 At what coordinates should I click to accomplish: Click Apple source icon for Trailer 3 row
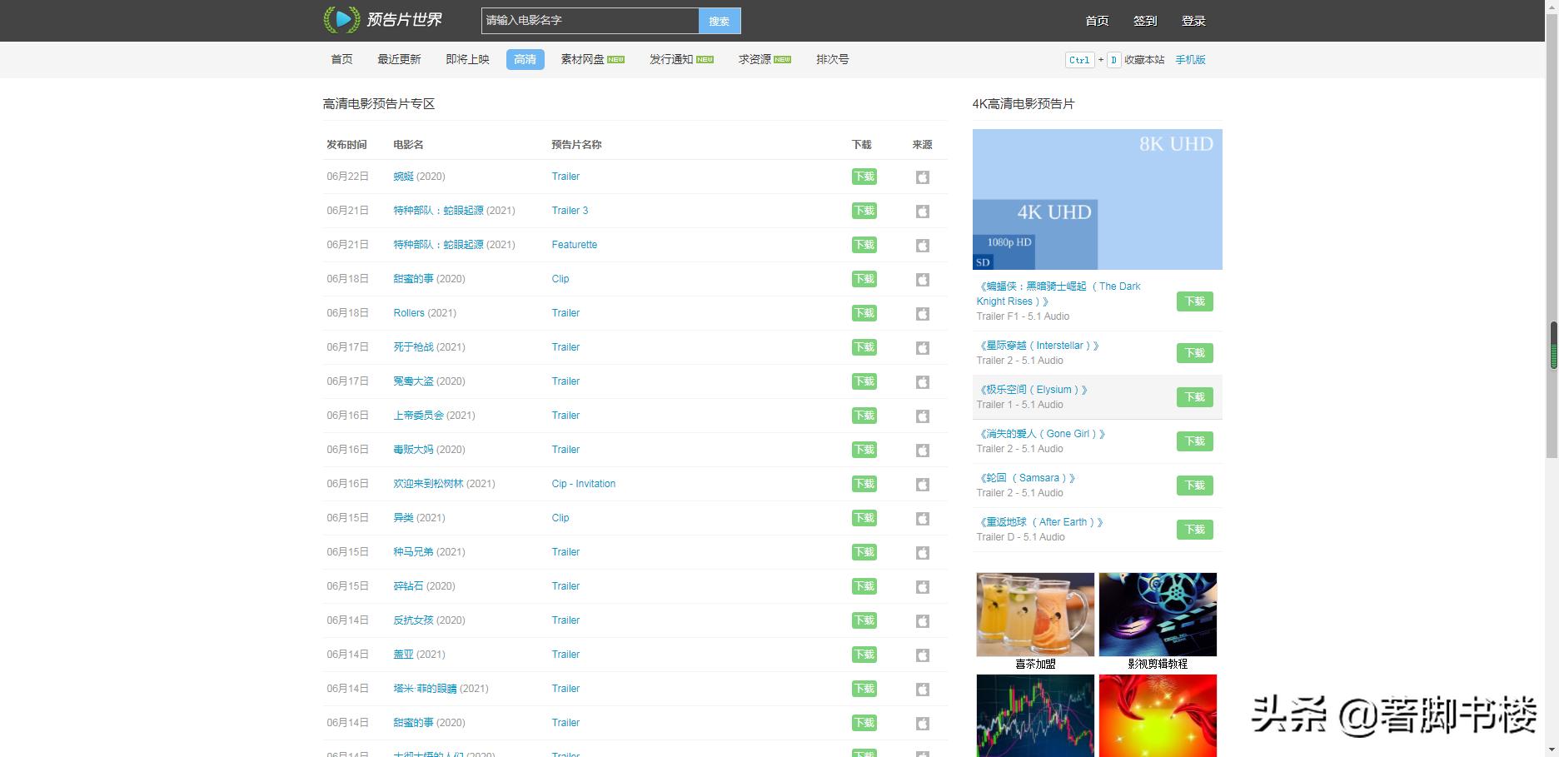[923, 212]
